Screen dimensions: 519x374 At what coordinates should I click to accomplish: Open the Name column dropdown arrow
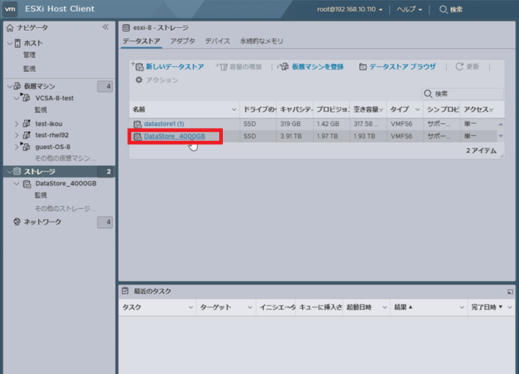coord(234,110)
